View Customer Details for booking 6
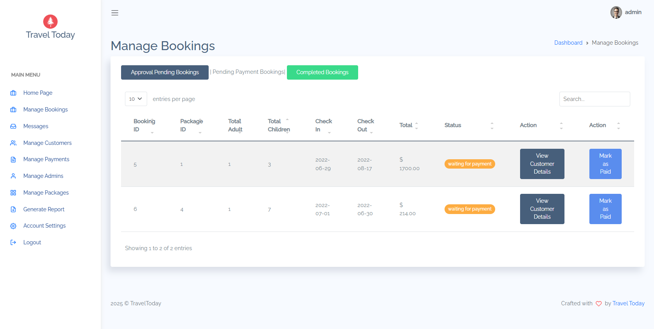The image size is (654, 329). tap(542, 209)
